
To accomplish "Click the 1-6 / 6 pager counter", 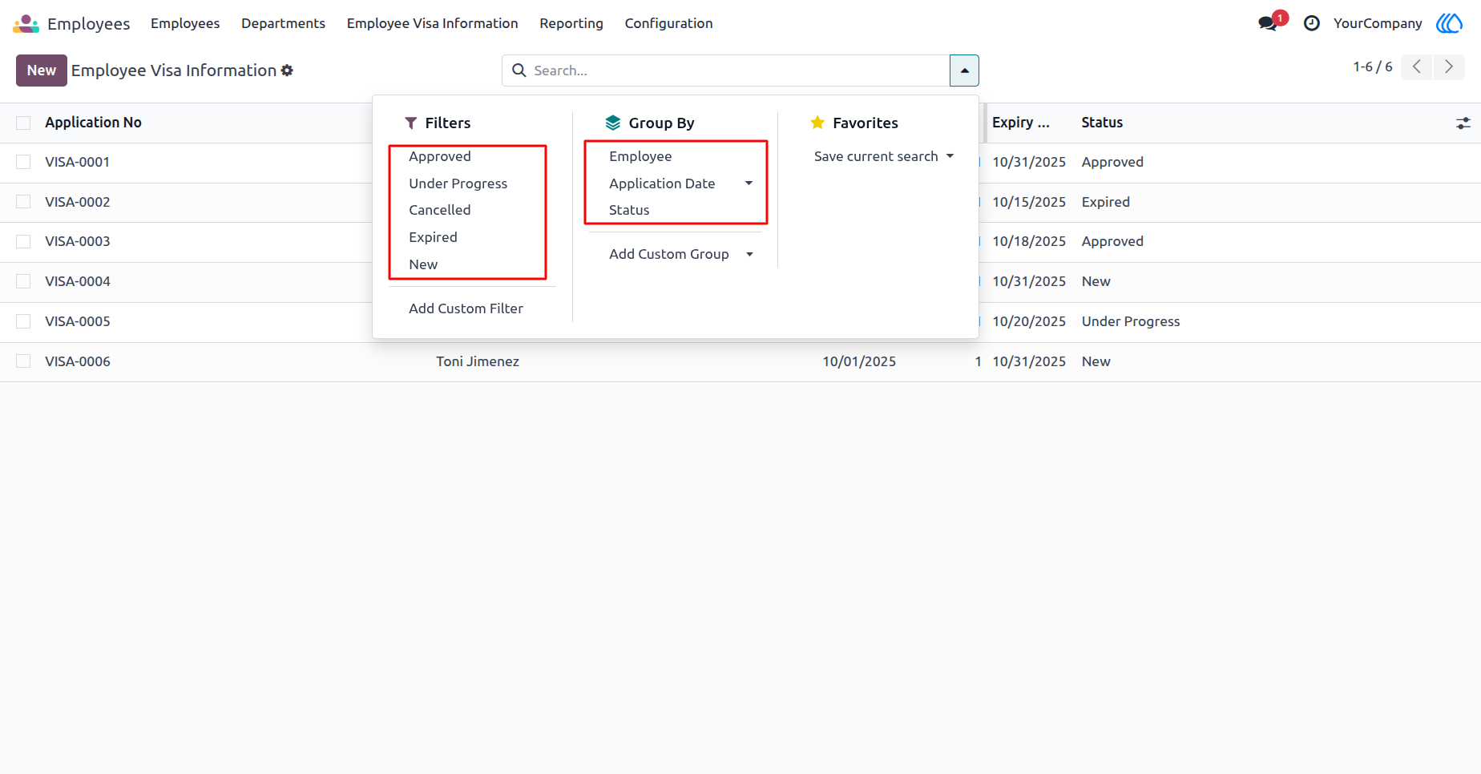I will click(x=1373, y=67).
